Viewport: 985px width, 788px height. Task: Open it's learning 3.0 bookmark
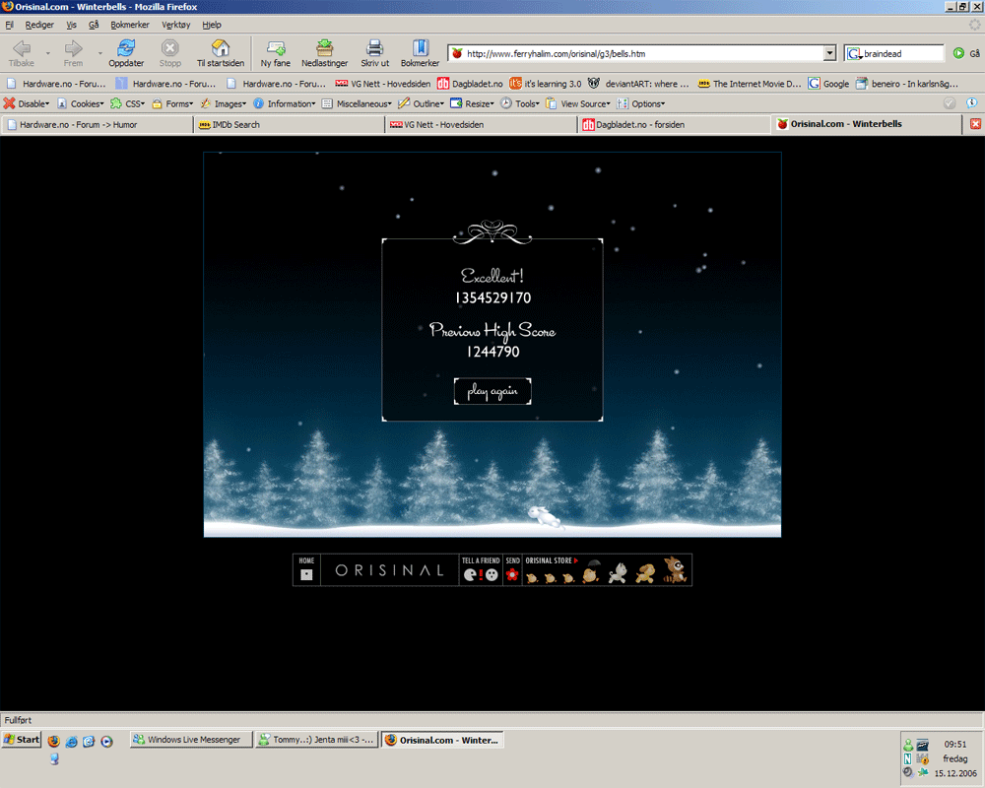pyautogui.click(x=546, y=84)
